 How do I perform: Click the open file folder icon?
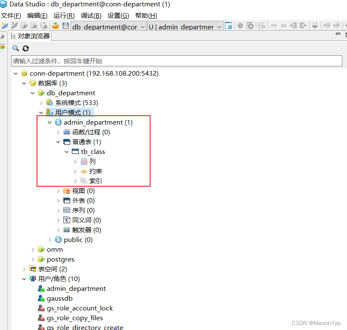pos(55,26)
